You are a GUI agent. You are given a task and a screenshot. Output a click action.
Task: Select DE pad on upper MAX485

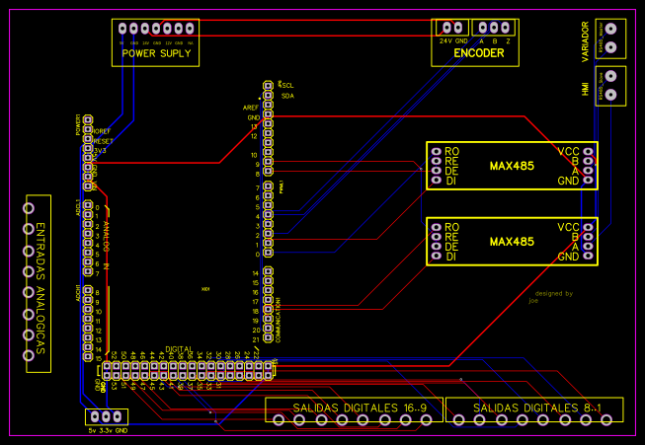click(x=436, y=171)
